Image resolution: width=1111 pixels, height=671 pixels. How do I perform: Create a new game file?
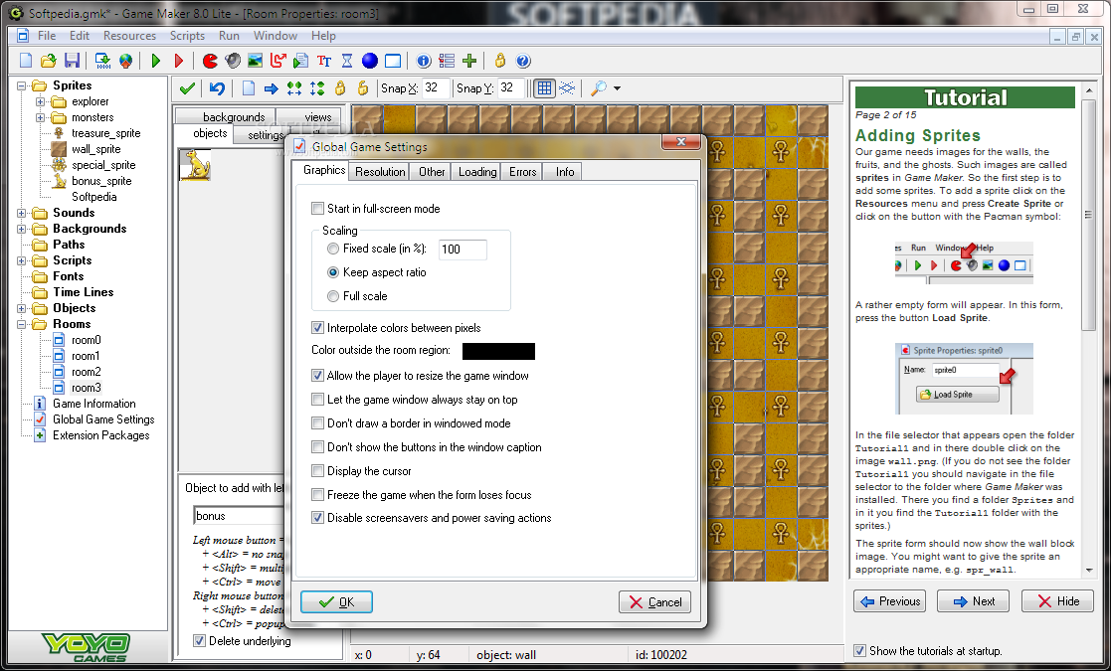(26, 61)
